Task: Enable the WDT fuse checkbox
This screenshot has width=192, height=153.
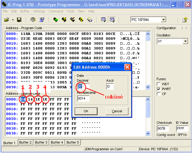Action: point(159,84)
